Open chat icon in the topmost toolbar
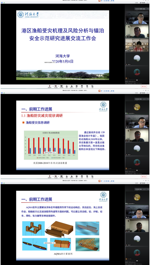Screen dimensions: 150x265 coord(77,86)
